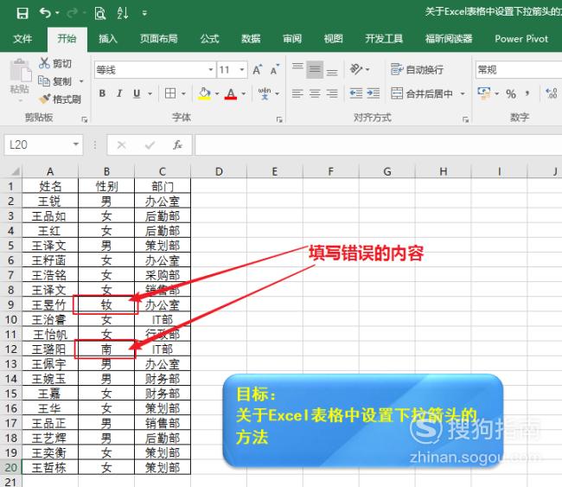
Task: Click the Undo arrow icon
Action: point(45,13)
